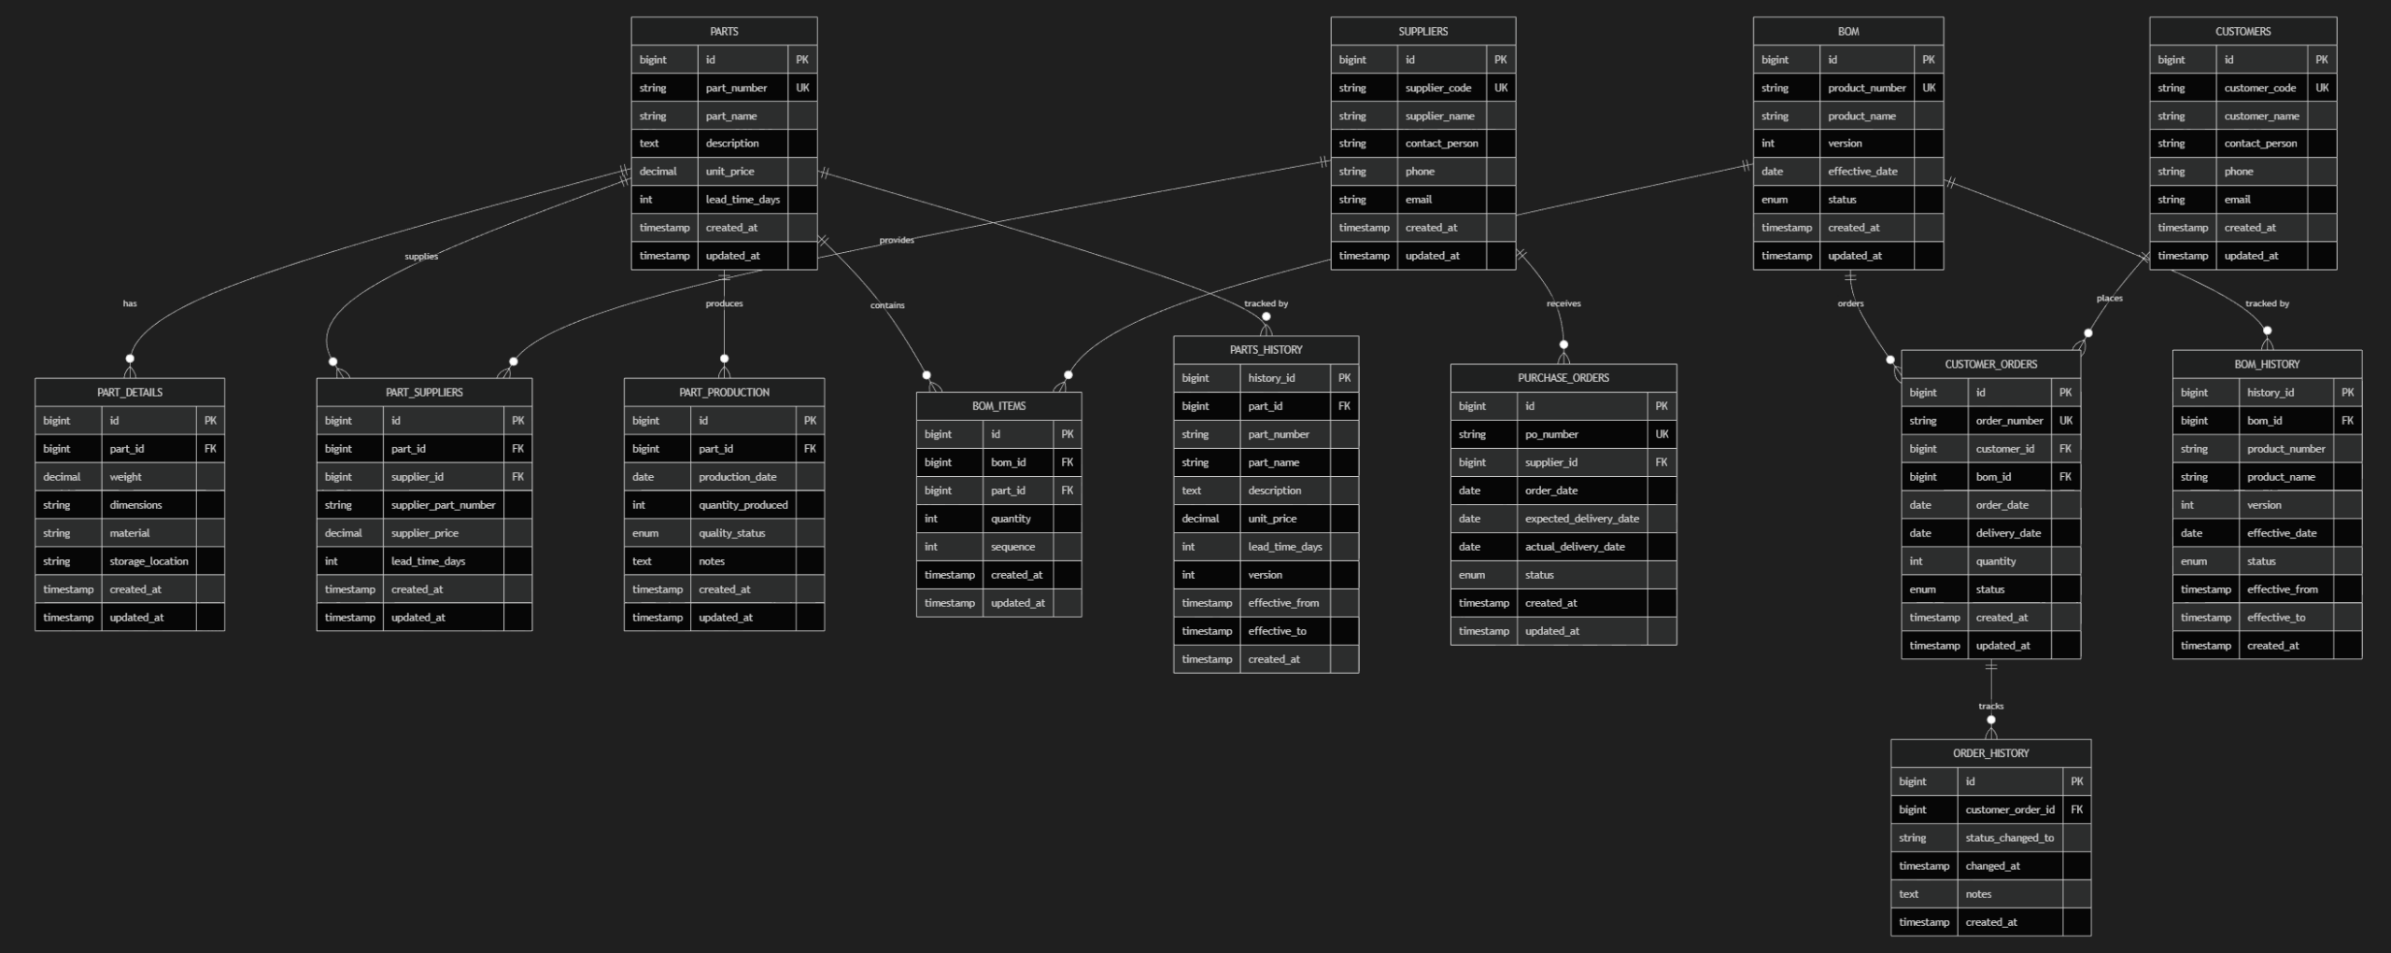Click the 'supplies' relationship label
2391x953 pixels.
(421, 257)
